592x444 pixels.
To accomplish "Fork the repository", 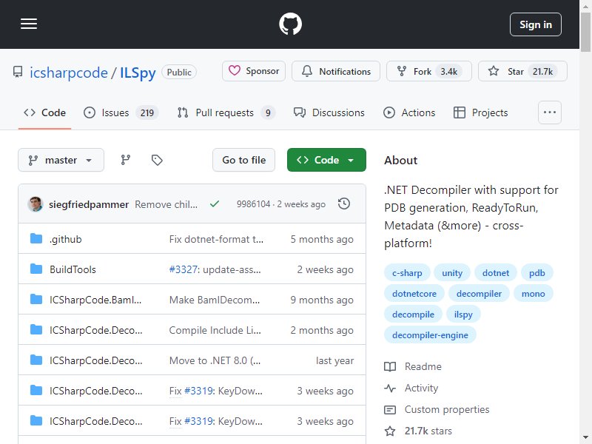I will [x=429, y=71].
